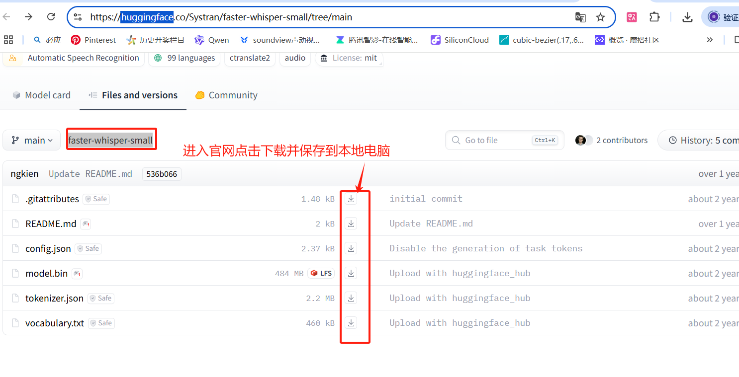Click the LFS badge on model.bin
The width and height of the screenshot is (739, 377).
coord(321,273)
